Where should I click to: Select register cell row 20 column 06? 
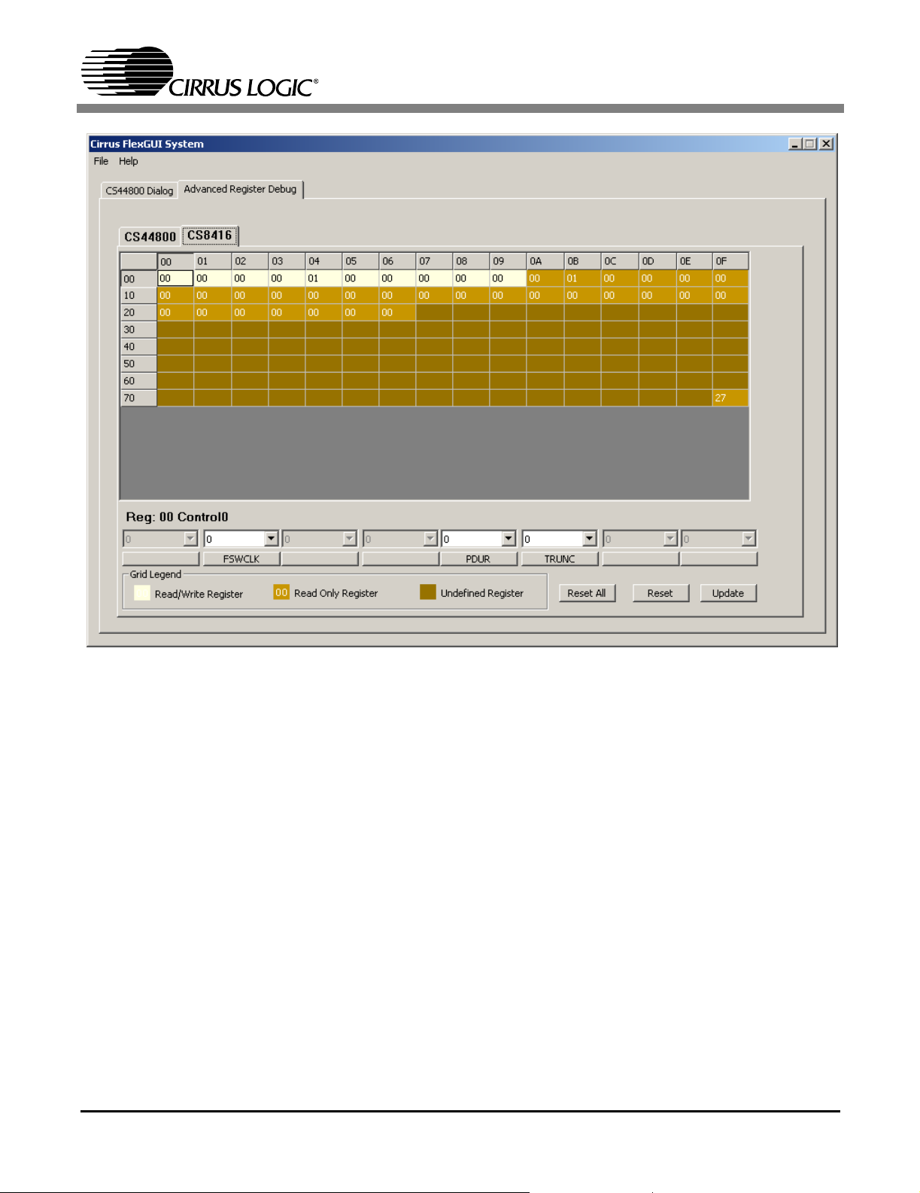point(397,312)
